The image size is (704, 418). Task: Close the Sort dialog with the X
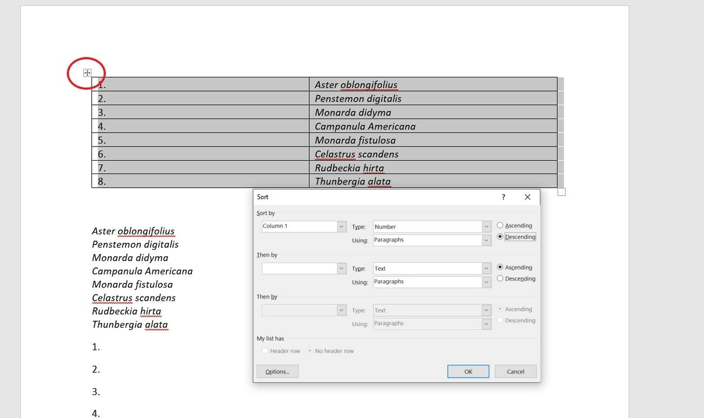(x=527, y=197)
